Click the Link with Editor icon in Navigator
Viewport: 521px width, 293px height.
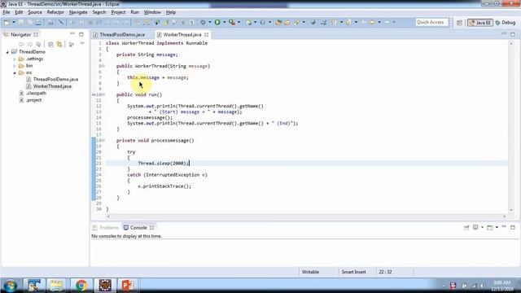click(x=59, y=44)
